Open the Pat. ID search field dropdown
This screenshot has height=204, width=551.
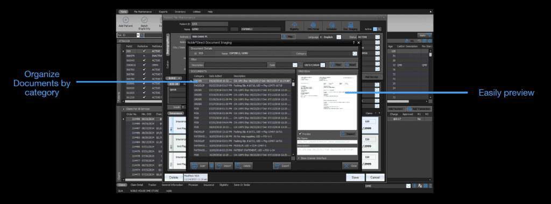click(x=138, y=35)
